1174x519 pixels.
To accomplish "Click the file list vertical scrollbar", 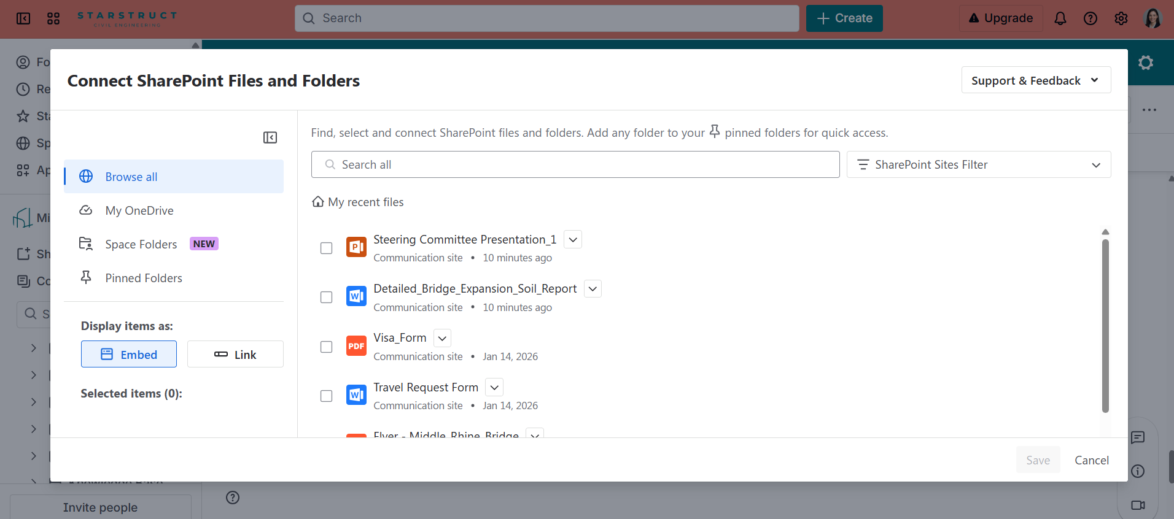I will click(x=1105, y=326).
